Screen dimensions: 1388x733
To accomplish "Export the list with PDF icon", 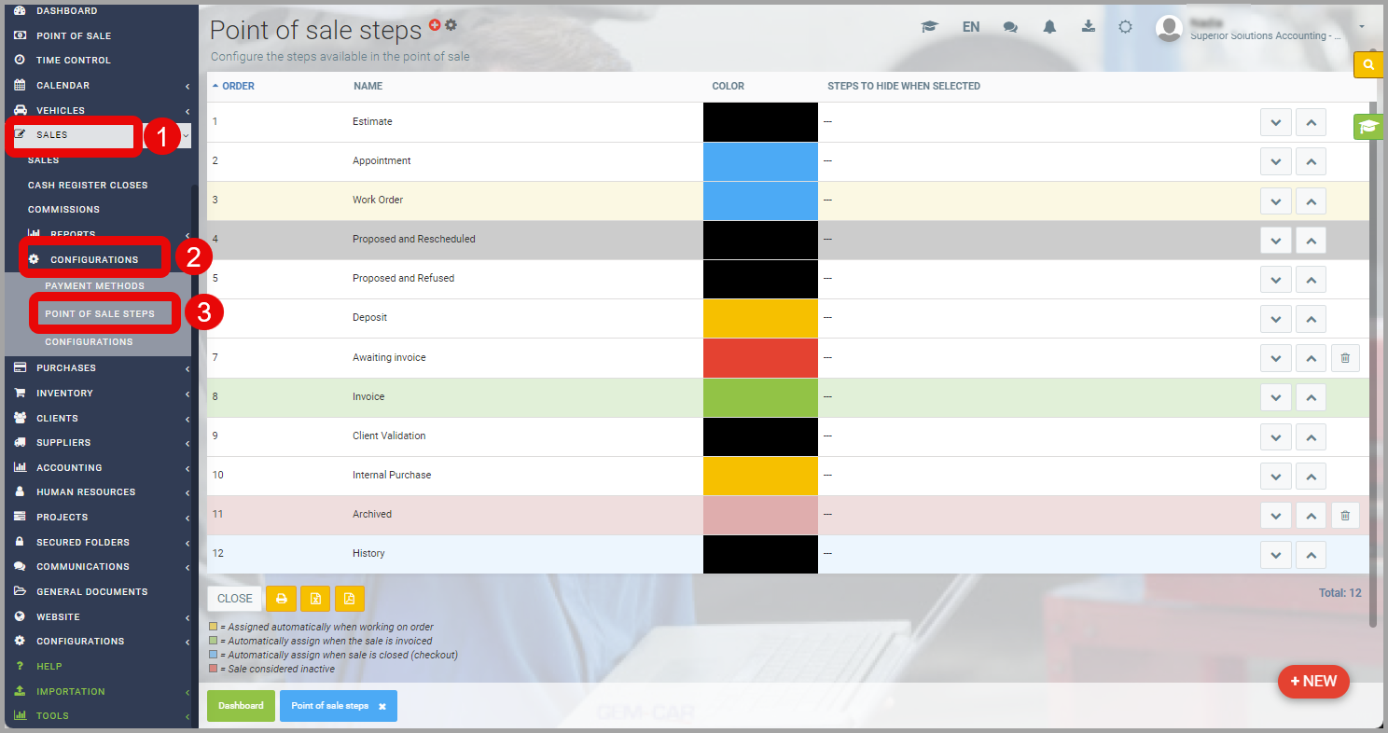I will pyautogui.click(x=350, y=599).
